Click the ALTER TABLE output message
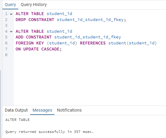 pos(17,120)
